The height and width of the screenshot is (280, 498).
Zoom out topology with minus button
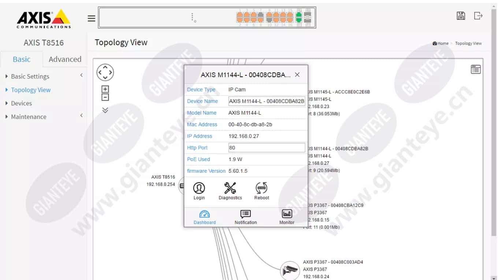[x=105, y=97]
